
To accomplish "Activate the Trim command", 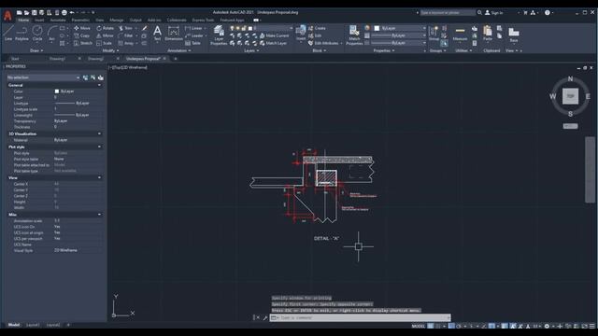I will [x=125, y=28].
